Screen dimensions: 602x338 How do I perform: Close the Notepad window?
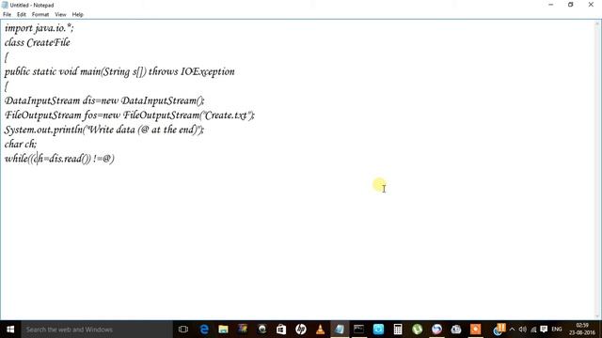591,5
